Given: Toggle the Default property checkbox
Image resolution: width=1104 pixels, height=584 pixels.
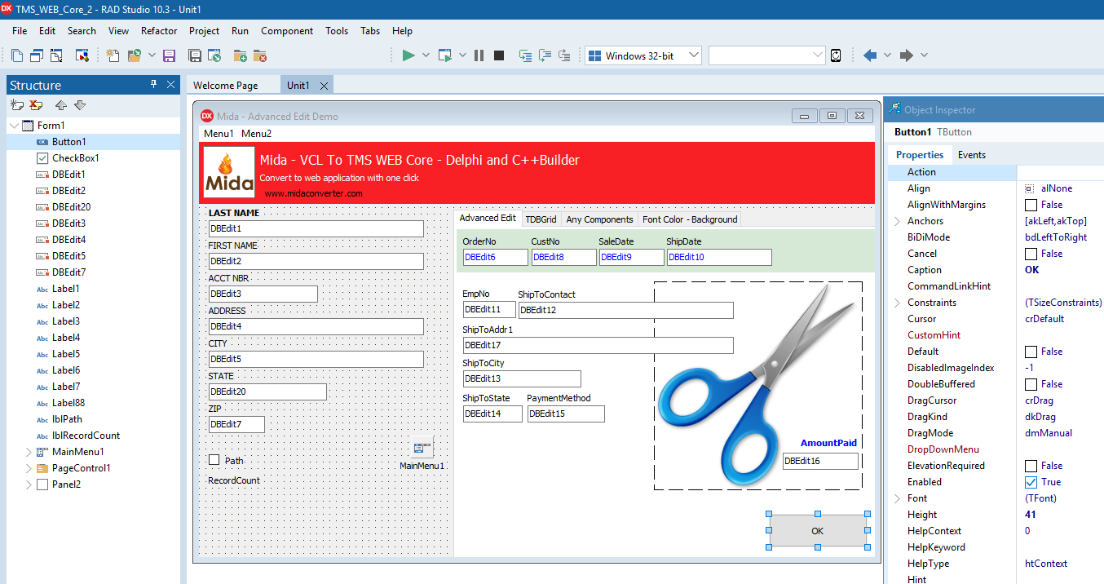Looking at the screenshot, I should [x=1031, y=352].
